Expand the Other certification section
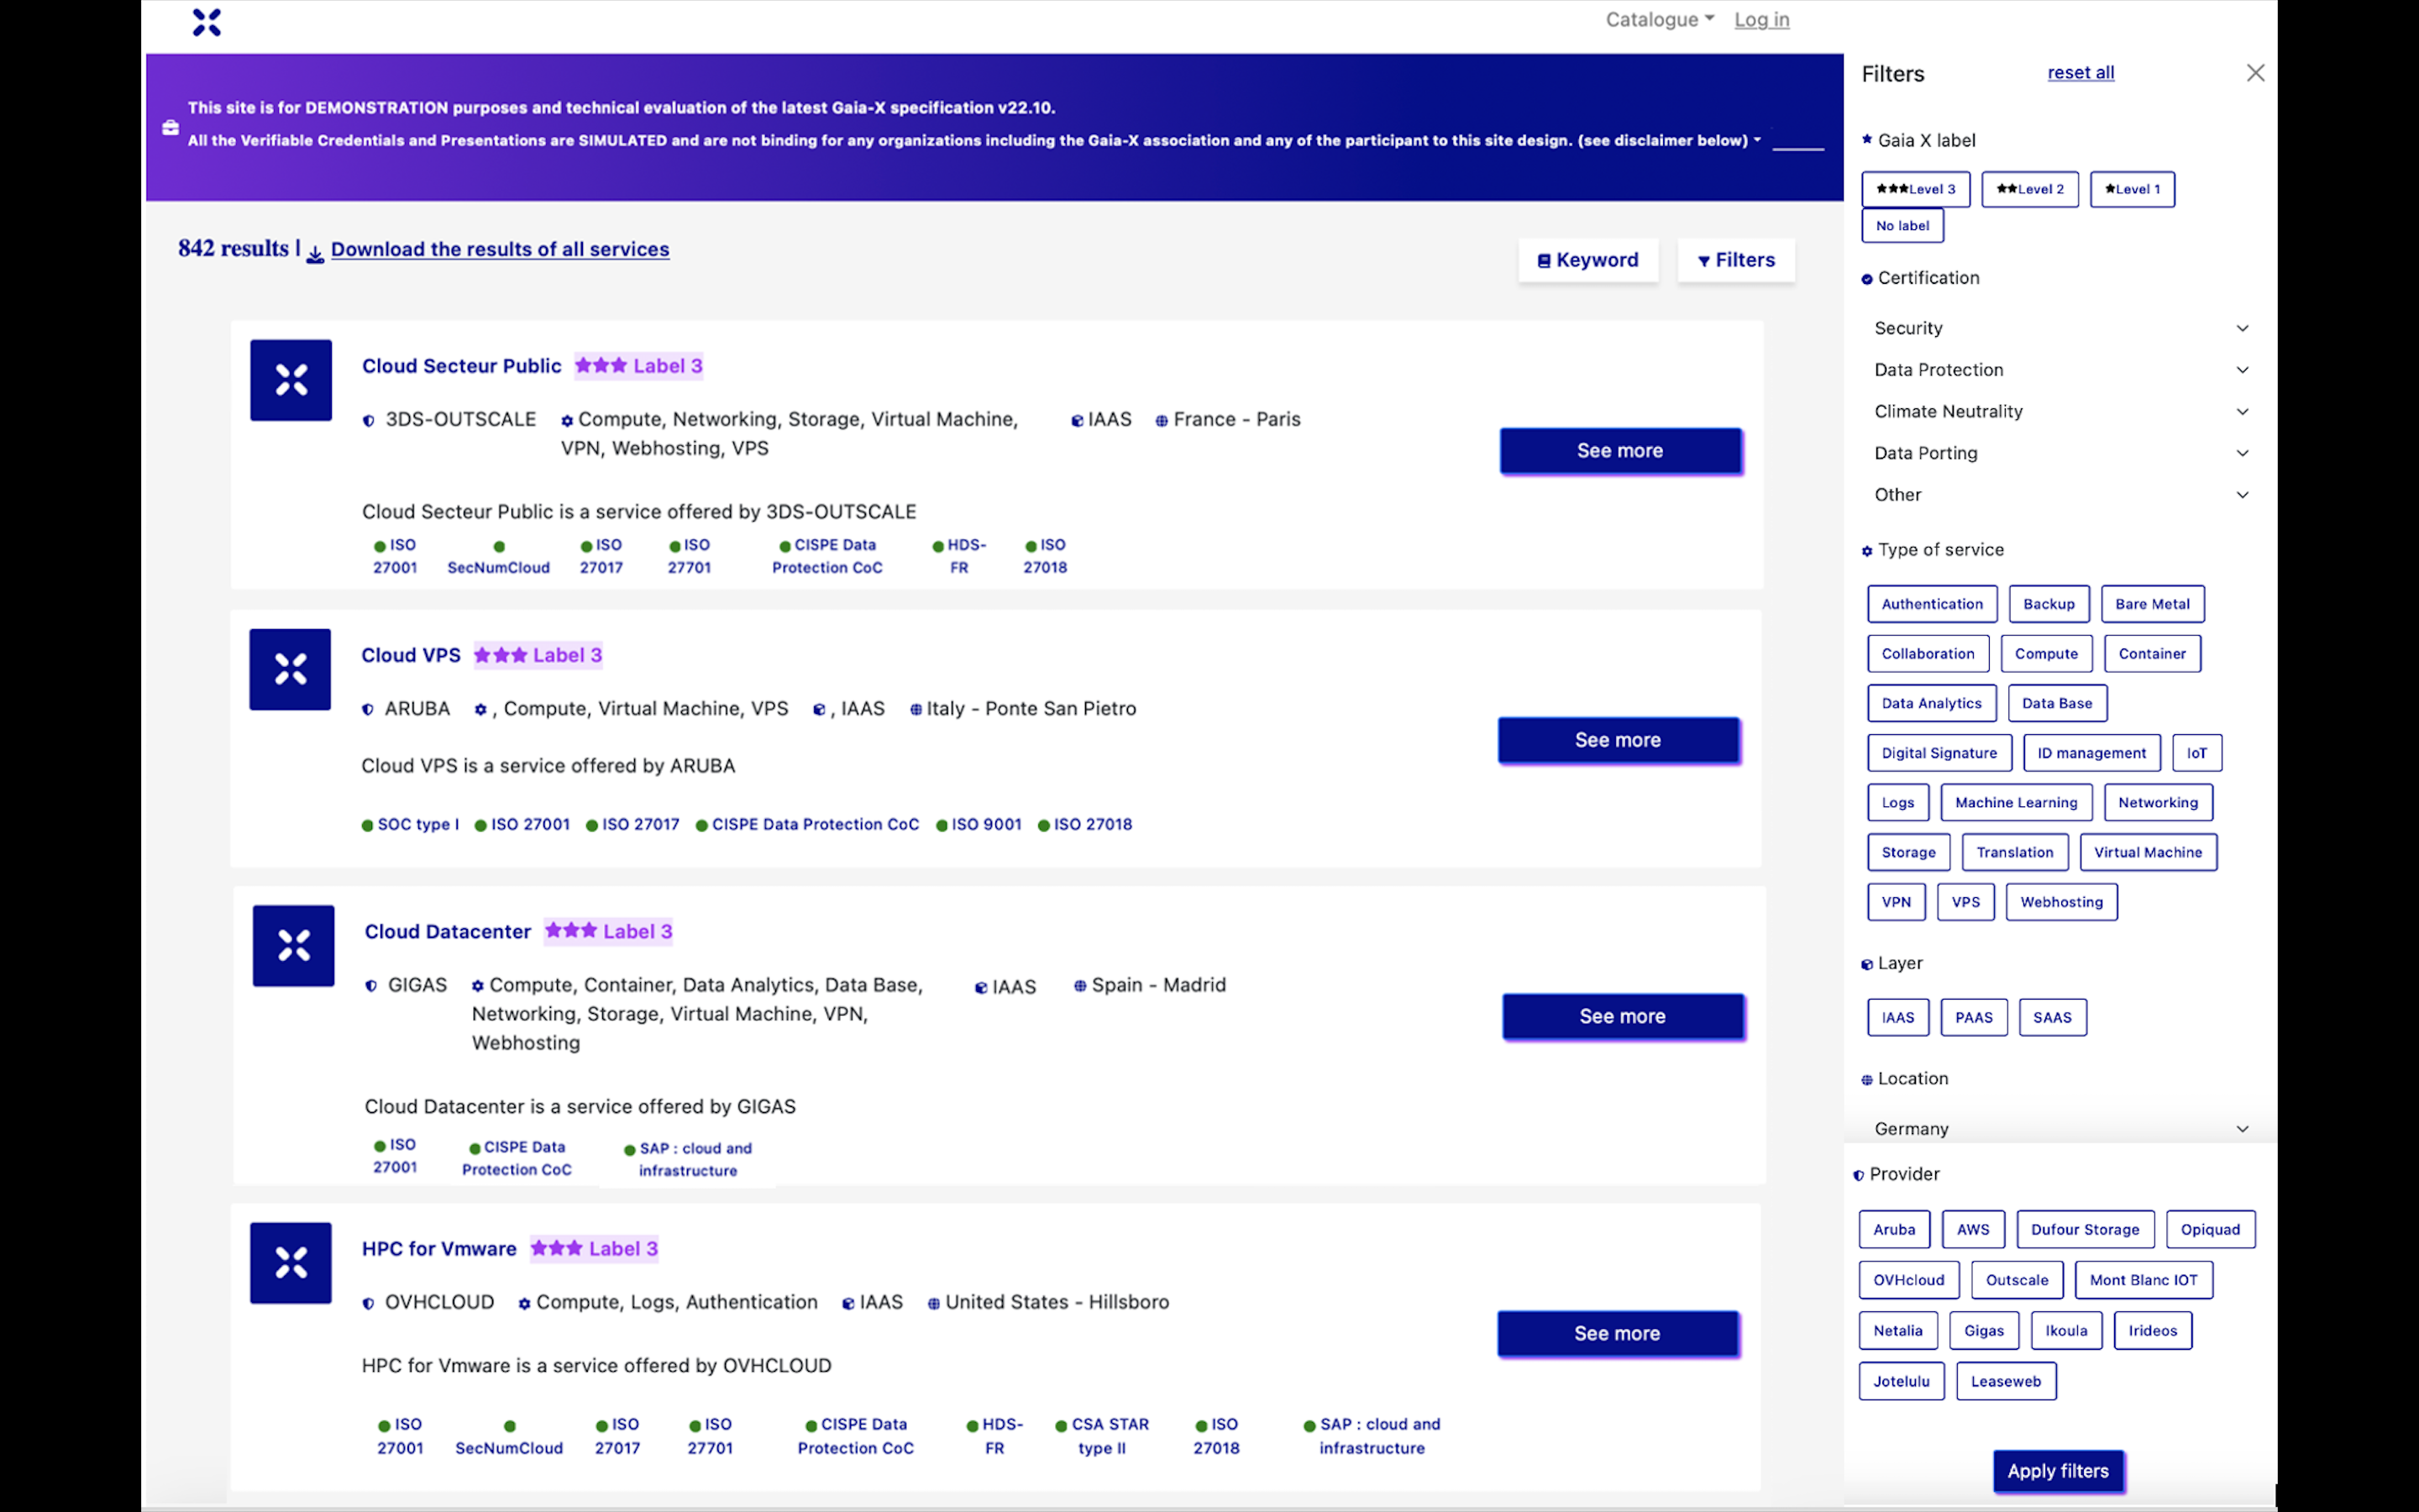 coord(2061,495)
